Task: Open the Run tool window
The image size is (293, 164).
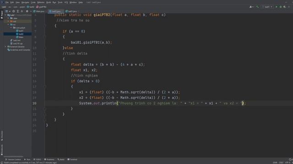Action: pos(27,159)
